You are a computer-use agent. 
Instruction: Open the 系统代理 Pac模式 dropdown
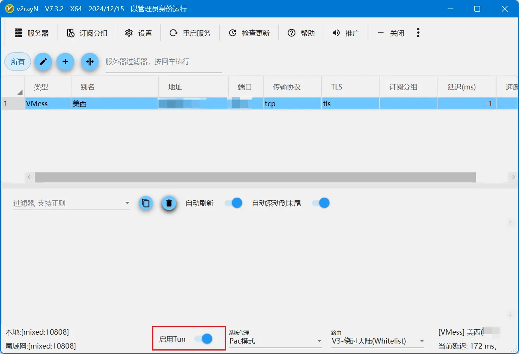tap(275, 341)
